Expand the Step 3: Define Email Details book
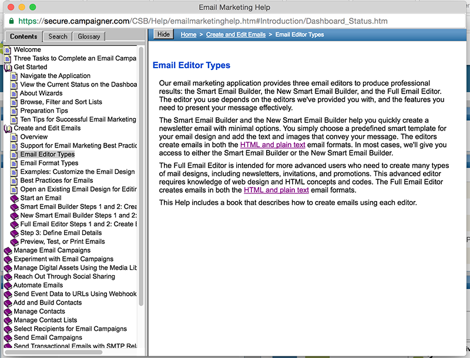The image size is (470, 358). click(x=14, y=233)
